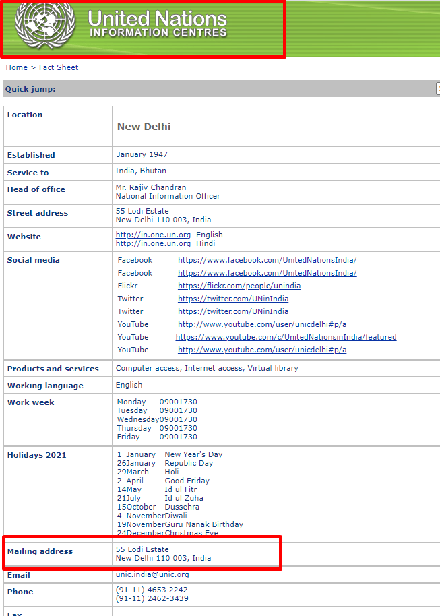
Task: Select phone number (91-11) 2462-3439
Action: point(152,598)
